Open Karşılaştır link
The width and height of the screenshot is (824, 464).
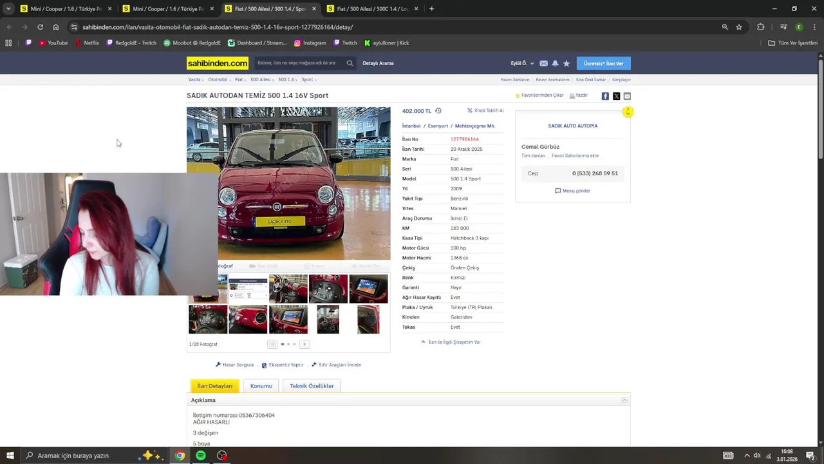coord(621,80)
